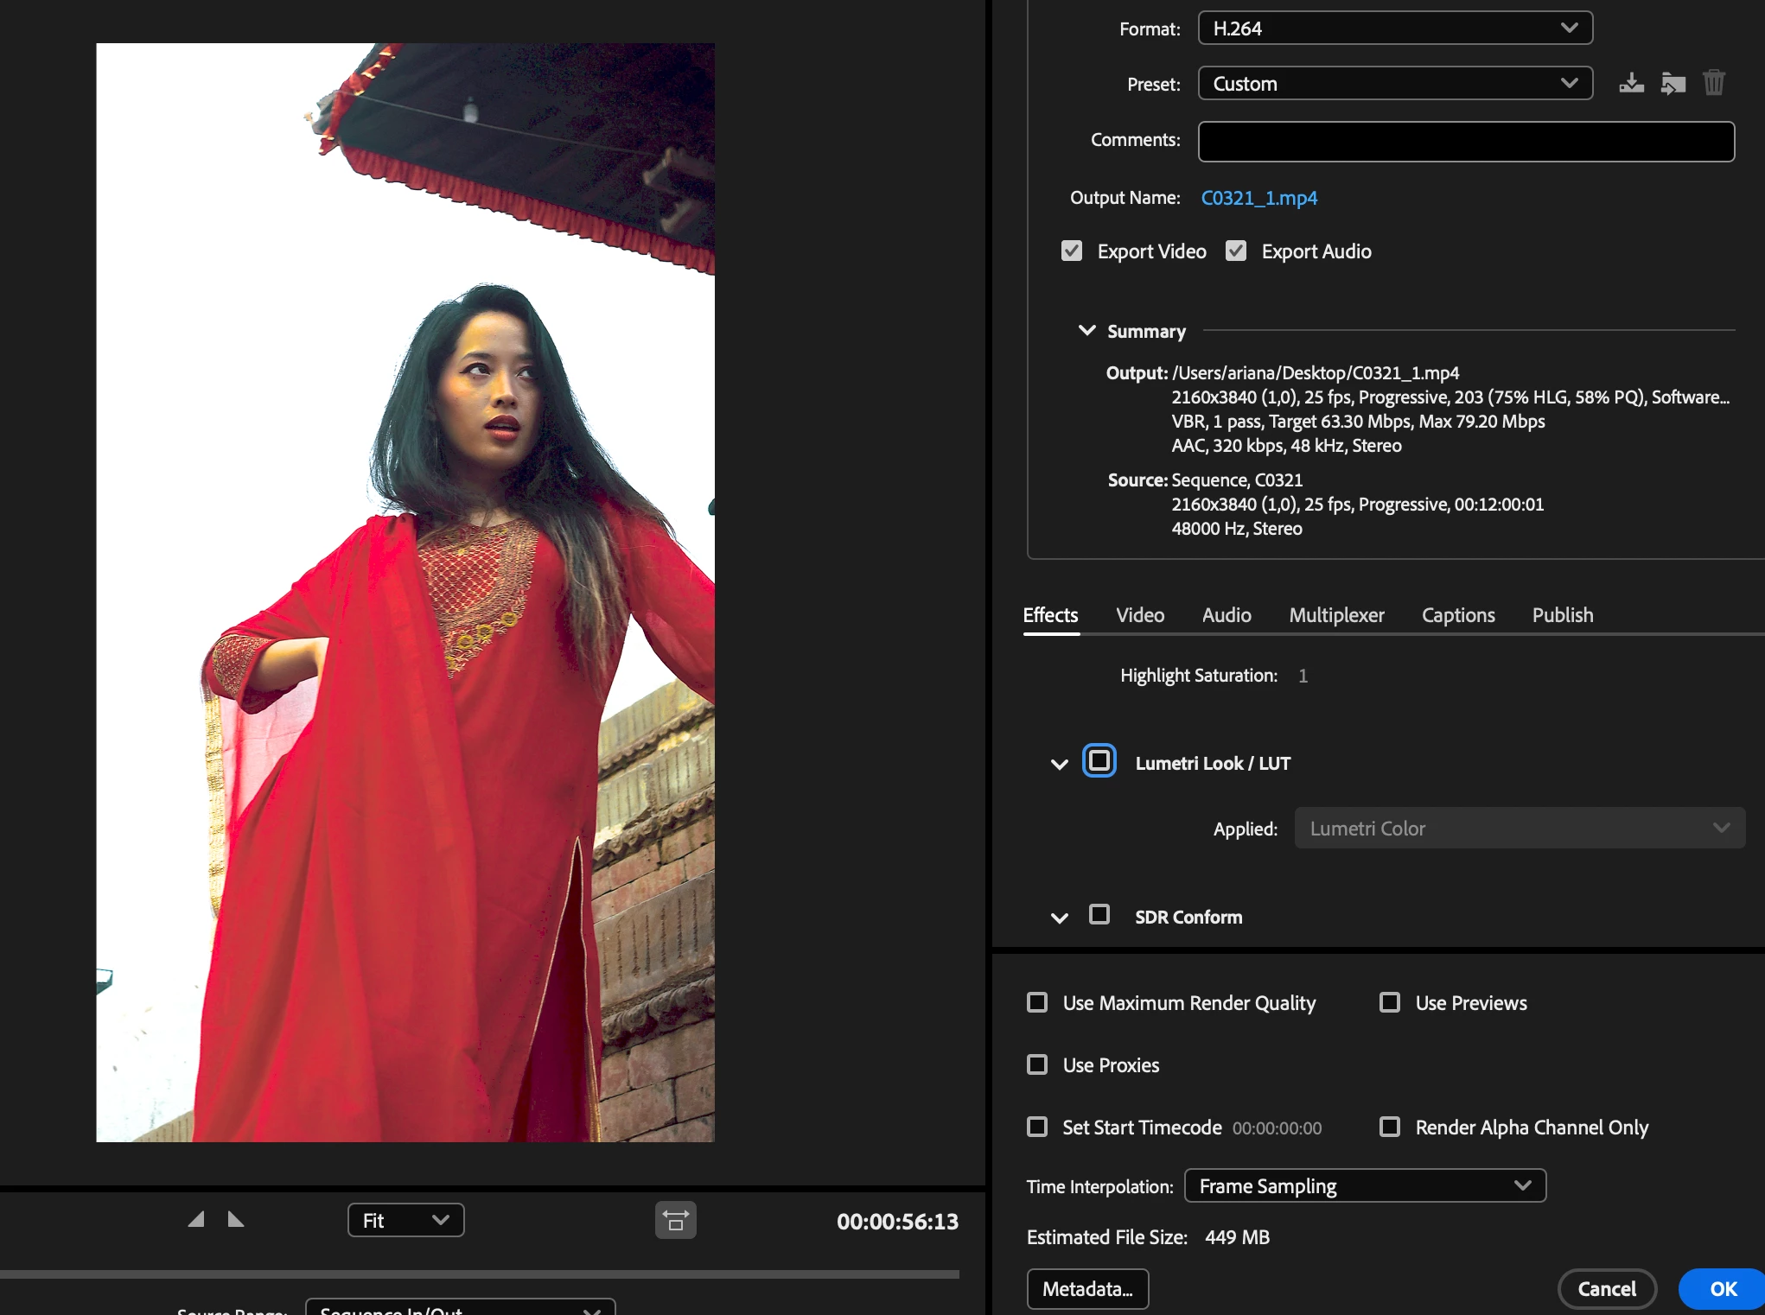The height and width of the screenshot is (1315, 1765).
Task: Toggle the Aspect Ratio Correction icon
Action: (x=675, y=1220)
